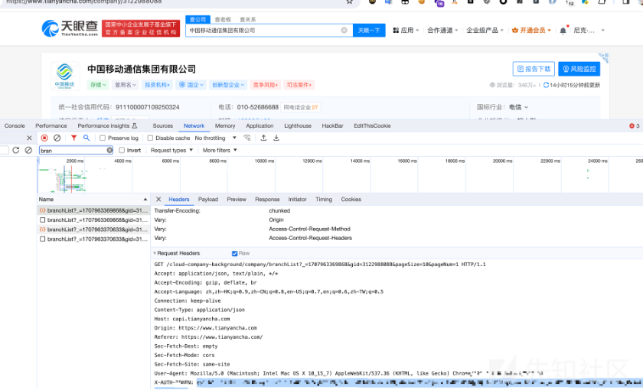643x390 pixels.
Task: Enable Disable cache checkbox
Action: [x=150, y=138]
